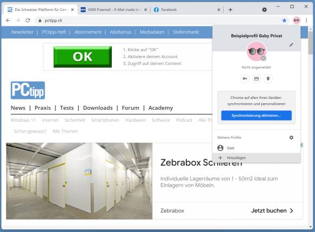Close the Facebook tab
315x232 pixels.
click(x=219, y=10)
